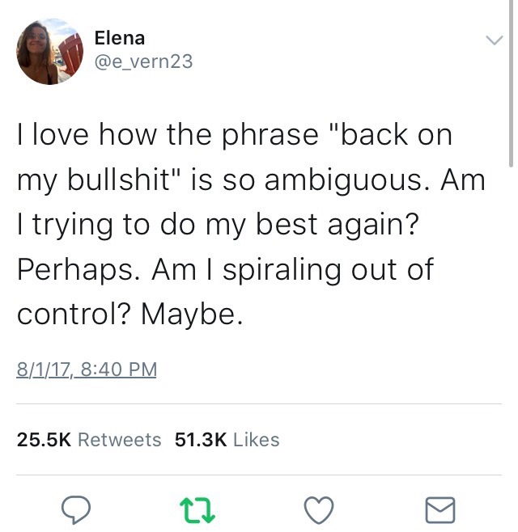Viewport: 518px width, 532px height.
Task: Like the tweet with the heart icon
Action: point(318,509)
